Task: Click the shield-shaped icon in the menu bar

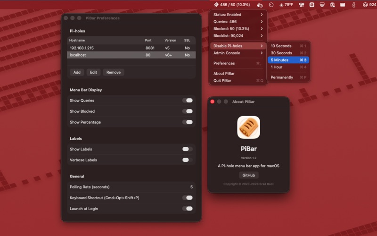Action: click(x=322, y=5)
